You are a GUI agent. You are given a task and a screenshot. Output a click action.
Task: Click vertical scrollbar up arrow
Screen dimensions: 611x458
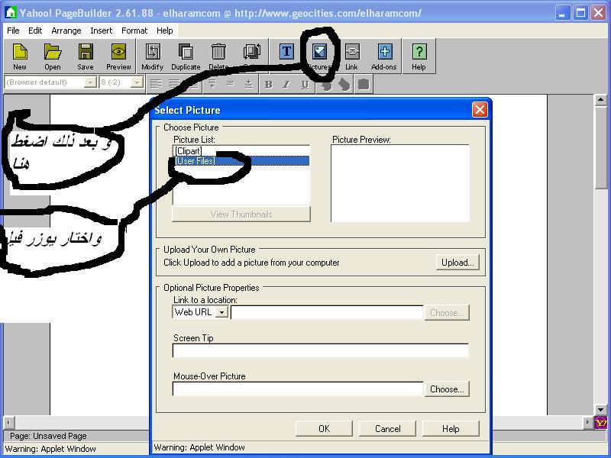pos(600,100)
